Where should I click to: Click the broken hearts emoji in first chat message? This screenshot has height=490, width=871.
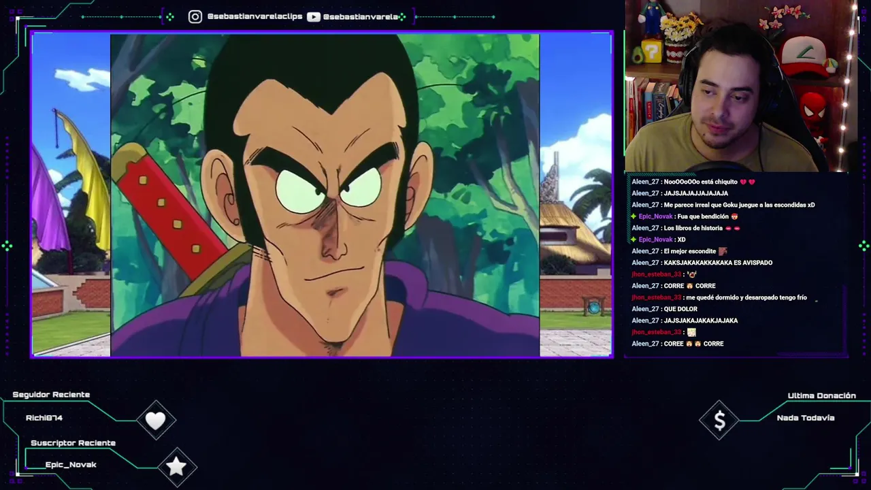pos(747,182)
